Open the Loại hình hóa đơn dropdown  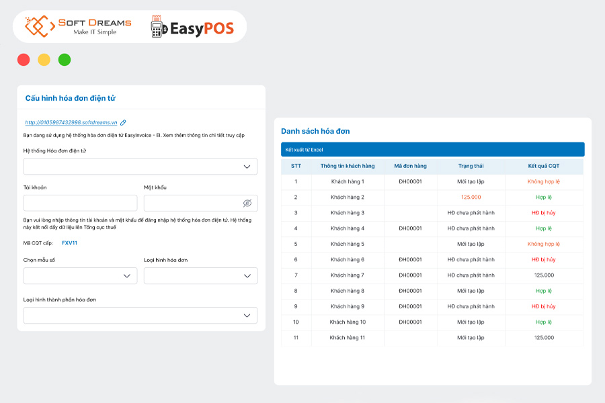[x=200, y=275]
